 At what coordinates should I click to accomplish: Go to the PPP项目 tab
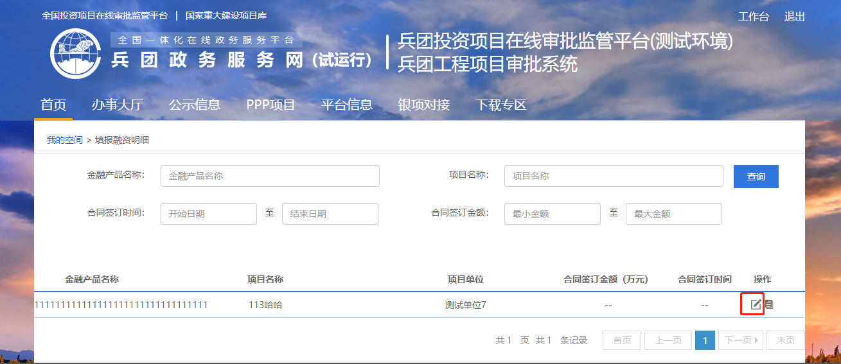[x=270, y=105]
